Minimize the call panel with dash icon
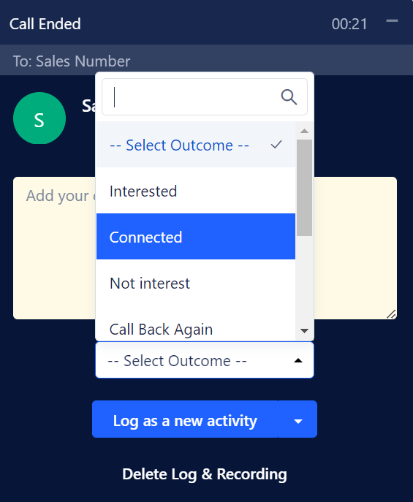This screenshot has width=413, height=502. coord(392,21)
